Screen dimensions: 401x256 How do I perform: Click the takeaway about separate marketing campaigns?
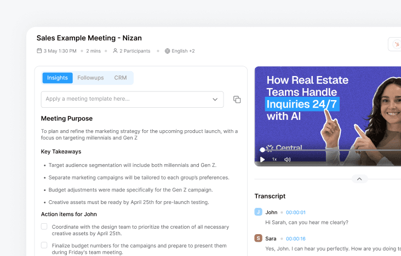[x=139, y=177]
